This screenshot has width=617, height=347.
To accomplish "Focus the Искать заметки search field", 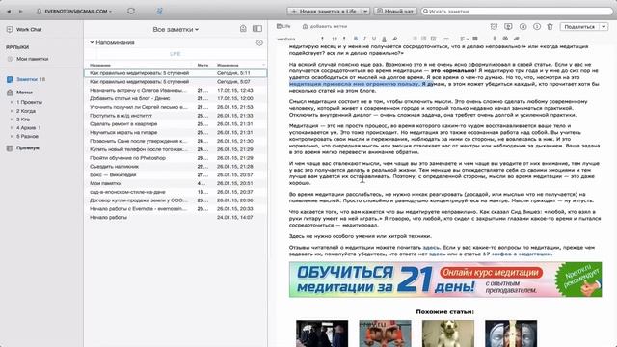I will pyautogui.click(x=517, y=12).
